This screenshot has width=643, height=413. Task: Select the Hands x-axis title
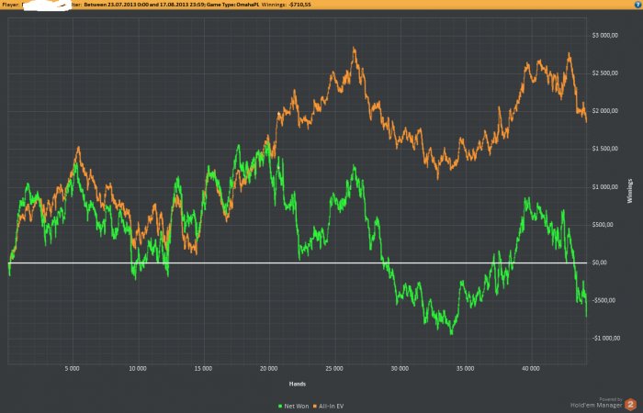[298, 384]
